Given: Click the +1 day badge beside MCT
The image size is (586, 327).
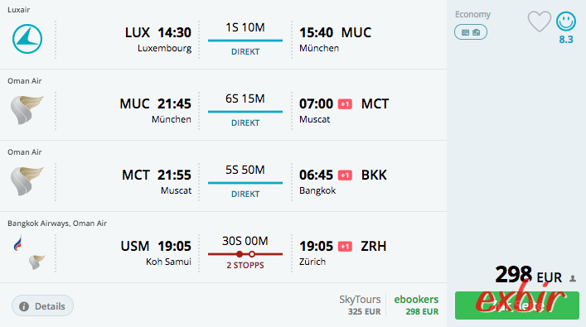Looking at the screenshot, I should coord(345,104).
